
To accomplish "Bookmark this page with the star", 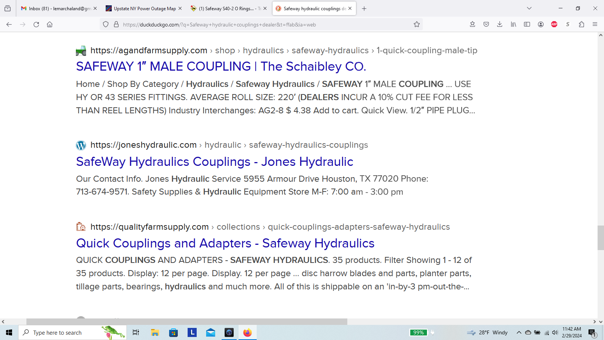I will click(x=417, y=25).
